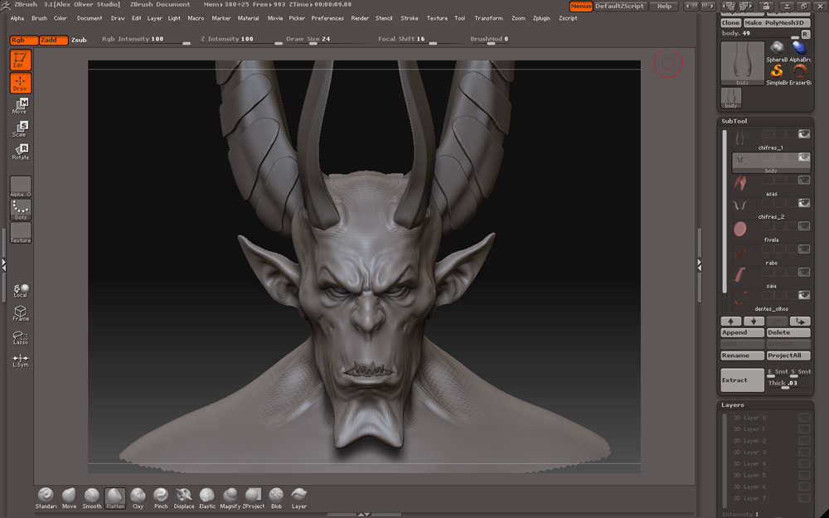
Task: Toggle the L.Sym local symmetry button
Action: pyautogui.click(x=21, y=361)
